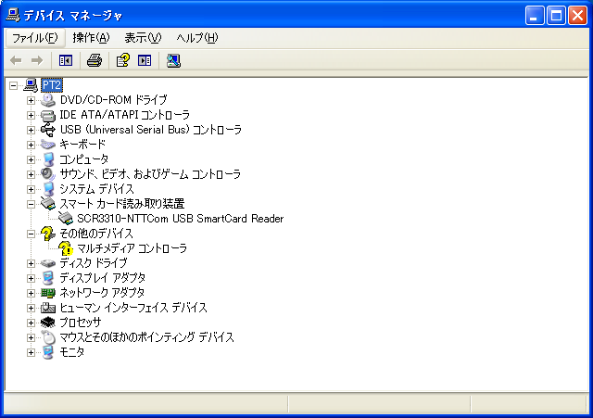The width and height of the screenshot is (593, 418).
Task: Click the show/hide console tree icon
Action: point(66,60)
